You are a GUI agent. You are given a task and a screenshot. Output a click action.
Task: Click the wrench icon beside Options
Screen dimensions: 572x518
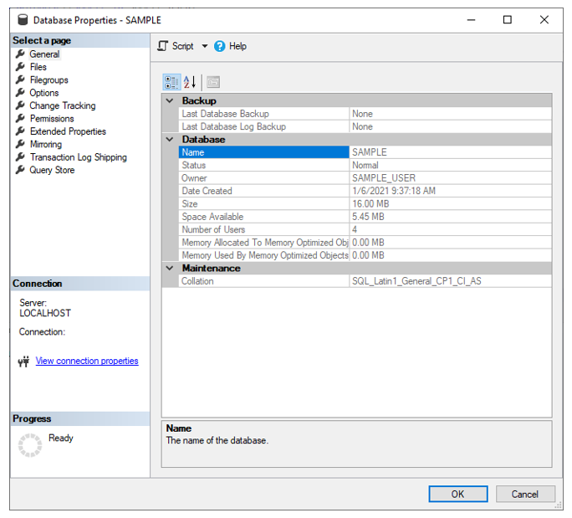tap(20, 92)
